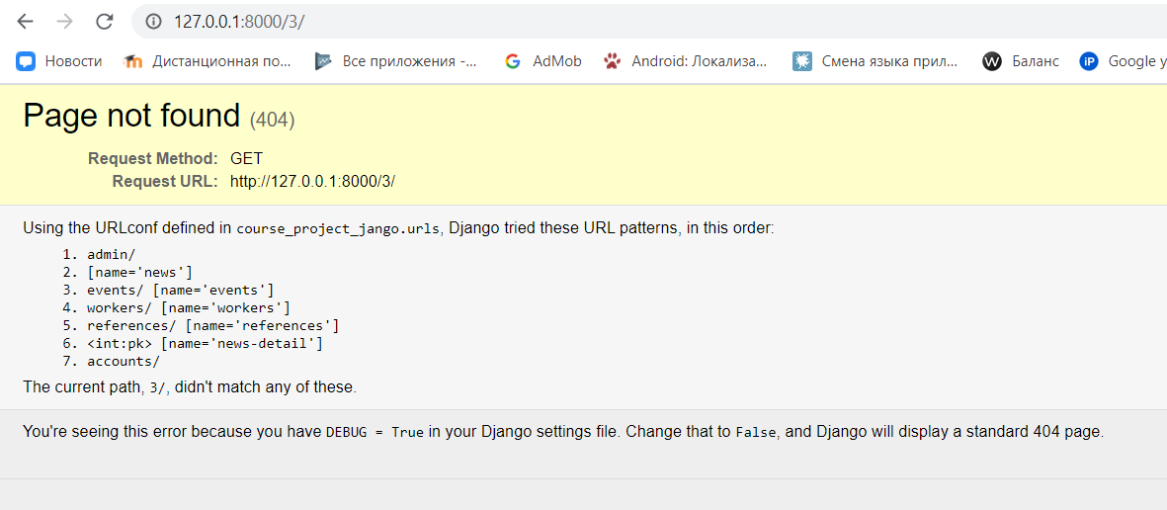Click the admin/ URL pattern entry

coord(111,254)
